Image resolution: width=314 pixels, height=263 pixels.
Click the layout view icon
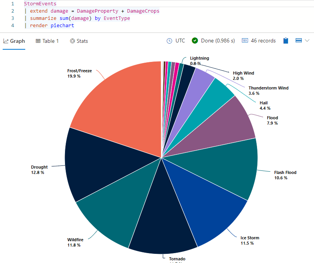point(298,41)
